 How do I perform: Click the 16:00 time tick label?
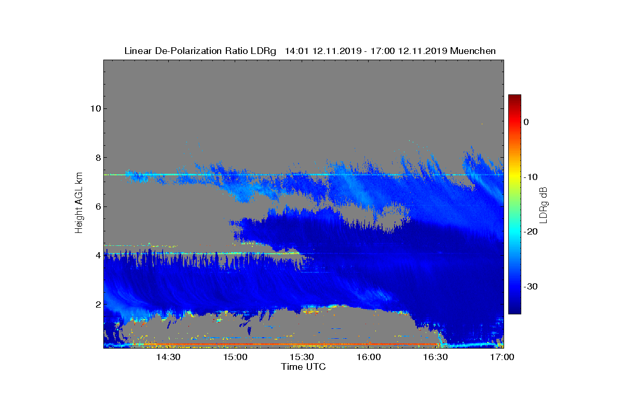click(x=369, y=357)
